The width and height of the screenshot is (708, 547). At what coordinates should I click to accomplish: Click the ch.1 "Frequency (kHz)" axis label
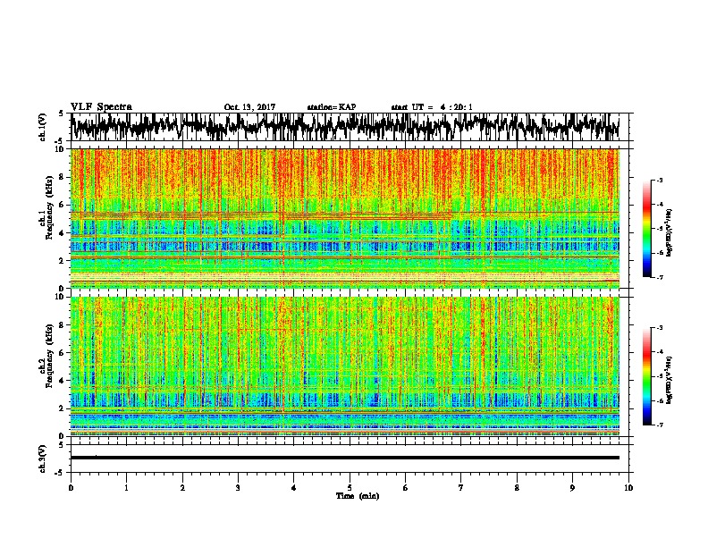pyautogui.click(x=50, y=208)
